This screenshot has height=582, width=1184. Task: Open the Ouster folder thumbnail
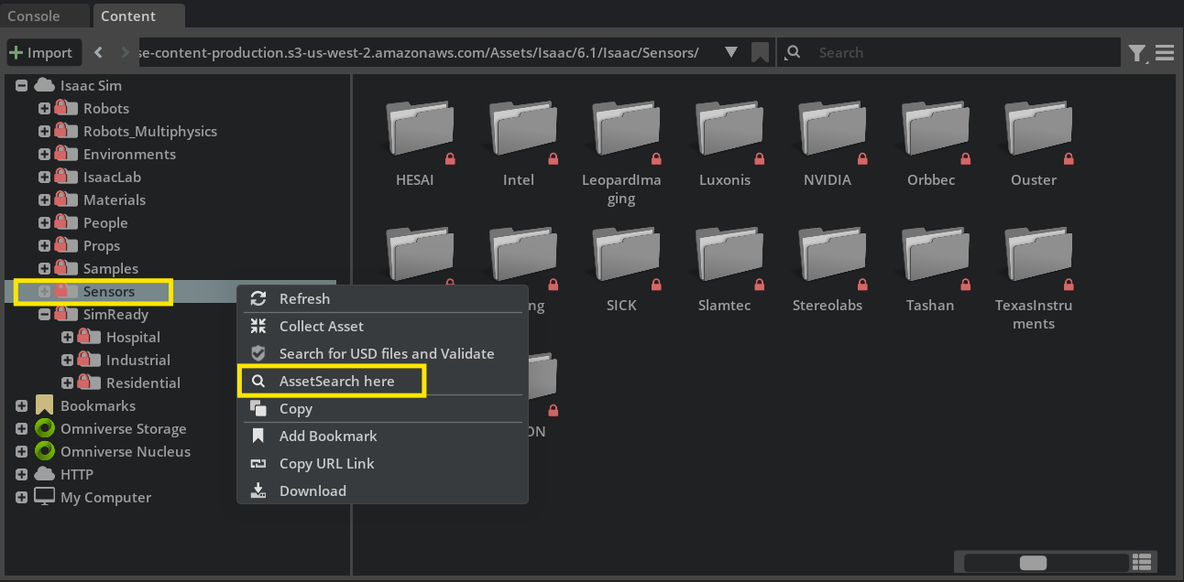pyautogui.click(x=1038, y=131)
